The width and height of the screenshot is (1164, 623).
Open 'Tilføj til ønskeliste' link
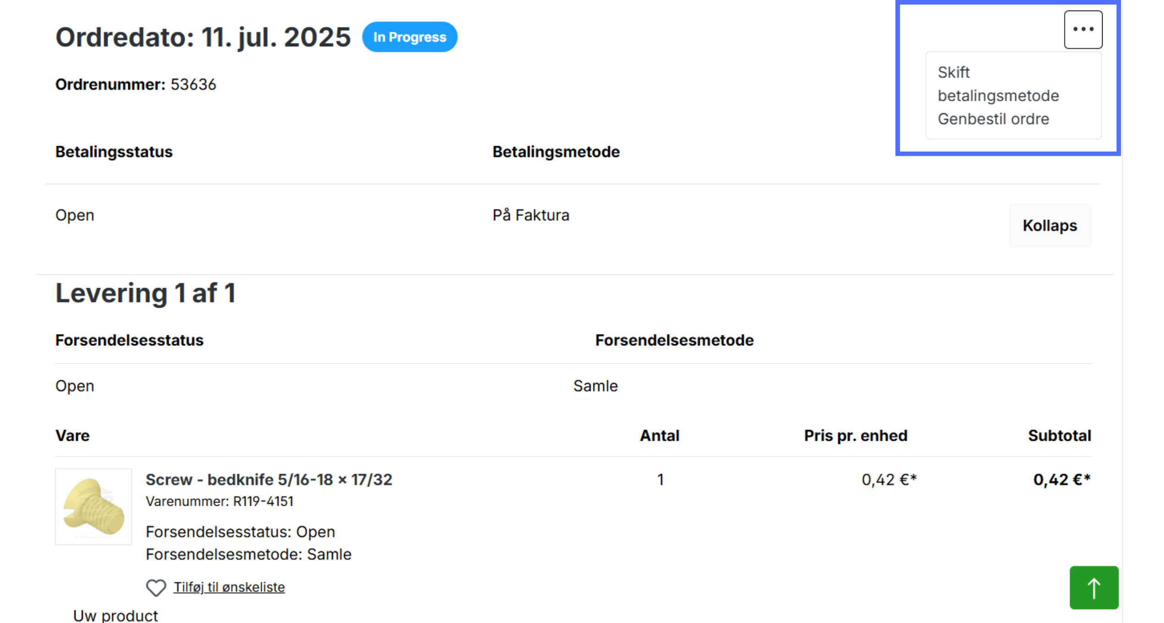(229, 587)
